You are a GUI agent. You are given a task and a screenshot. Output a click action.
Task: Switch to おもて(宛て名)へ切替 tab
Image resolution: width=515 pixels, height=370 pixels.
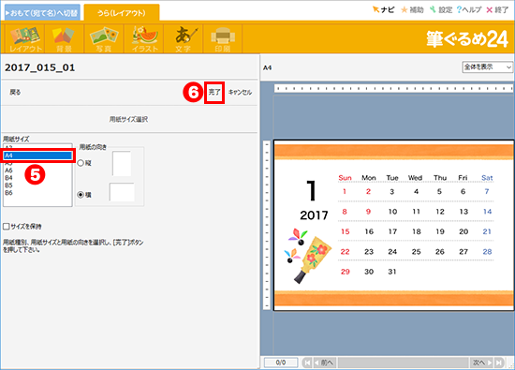[x=42, y=13]
